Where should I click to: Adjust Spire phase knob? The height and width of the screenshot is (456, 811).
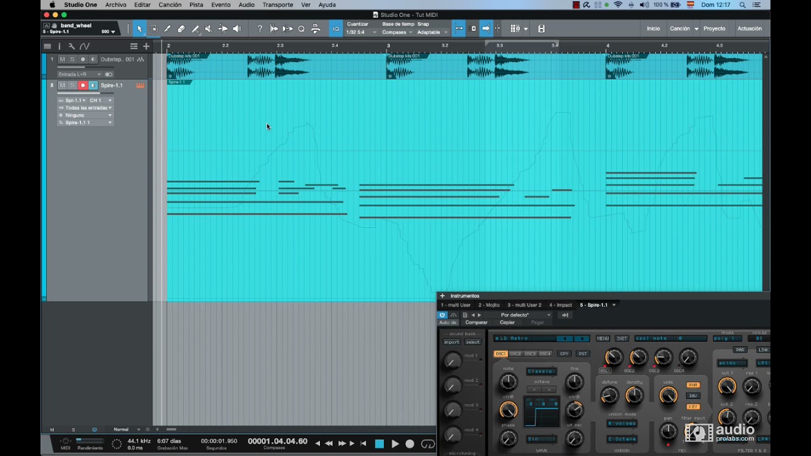click(x=508, y=438)
